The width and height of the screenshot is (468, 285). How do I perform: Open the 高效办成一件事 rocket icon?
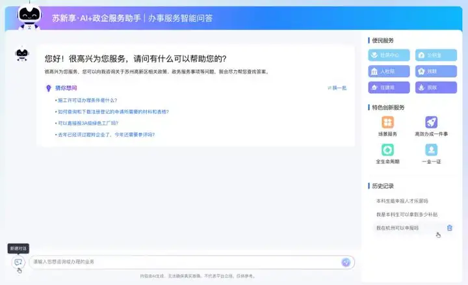click(432, 122)
